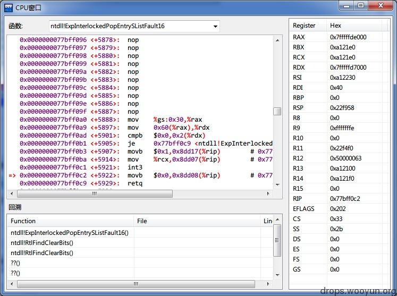Screen dimensions: 397x296
Task: Click the Dev-C++ icon in title bar
Action: pos(9,7)
